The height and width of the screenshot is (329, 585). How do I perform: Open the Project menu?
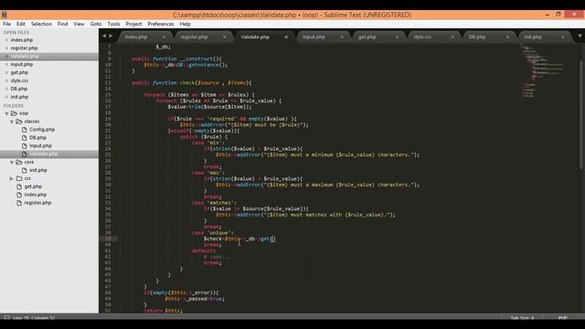tap(133, 24)
